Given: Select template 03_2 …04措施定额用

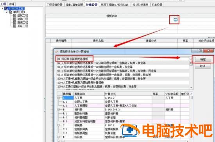Looking at the screenshot, I should [123, 75].
